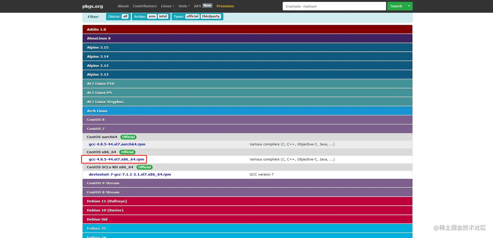Open the pkgs.org home logo
Image resolution: width=493 pixels, height=238 pixels.
tap(93, 6)
